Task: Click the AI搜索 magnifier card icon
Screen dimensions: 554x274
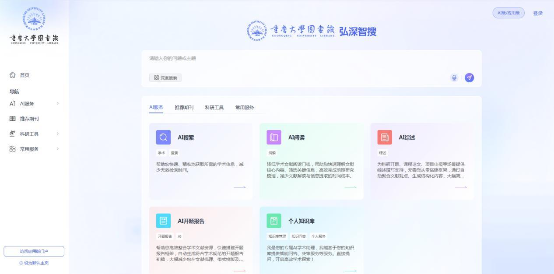Action: [163, 137]
